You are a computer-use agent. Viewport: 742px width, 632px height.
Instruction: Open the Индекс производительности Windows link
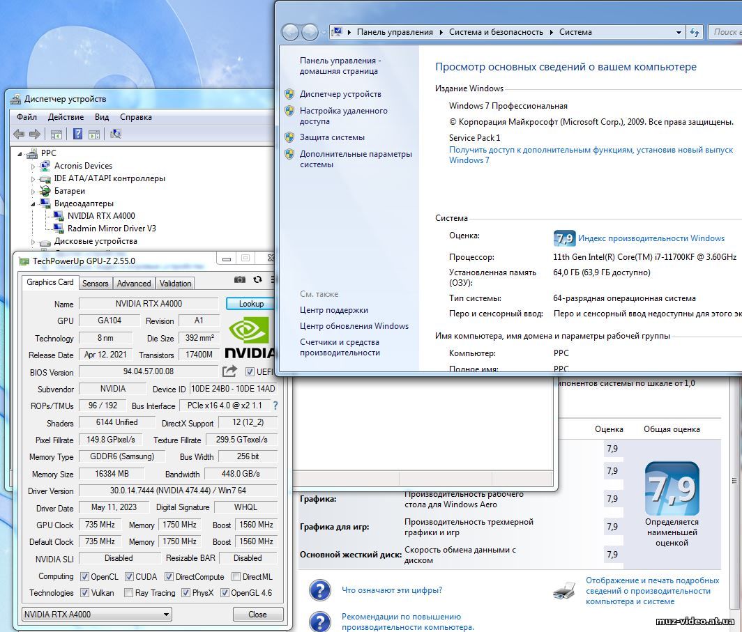coord(651,238)
